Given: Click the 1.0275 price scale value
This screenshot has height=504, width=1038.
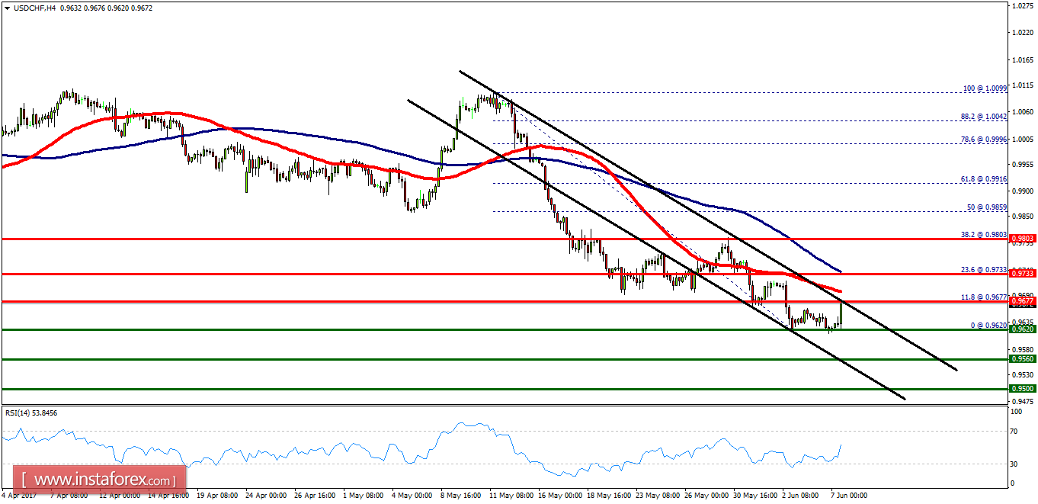Looking at the screenshot, I should point(1024,7).
